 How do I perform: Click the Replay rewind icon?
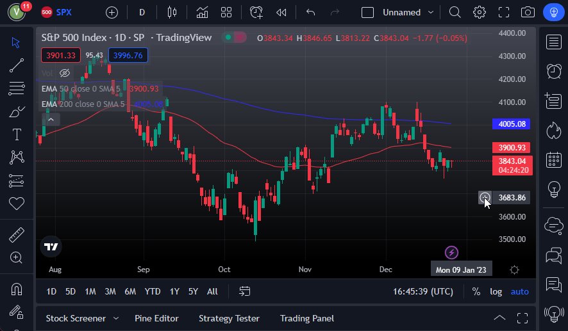click(281, 12)
